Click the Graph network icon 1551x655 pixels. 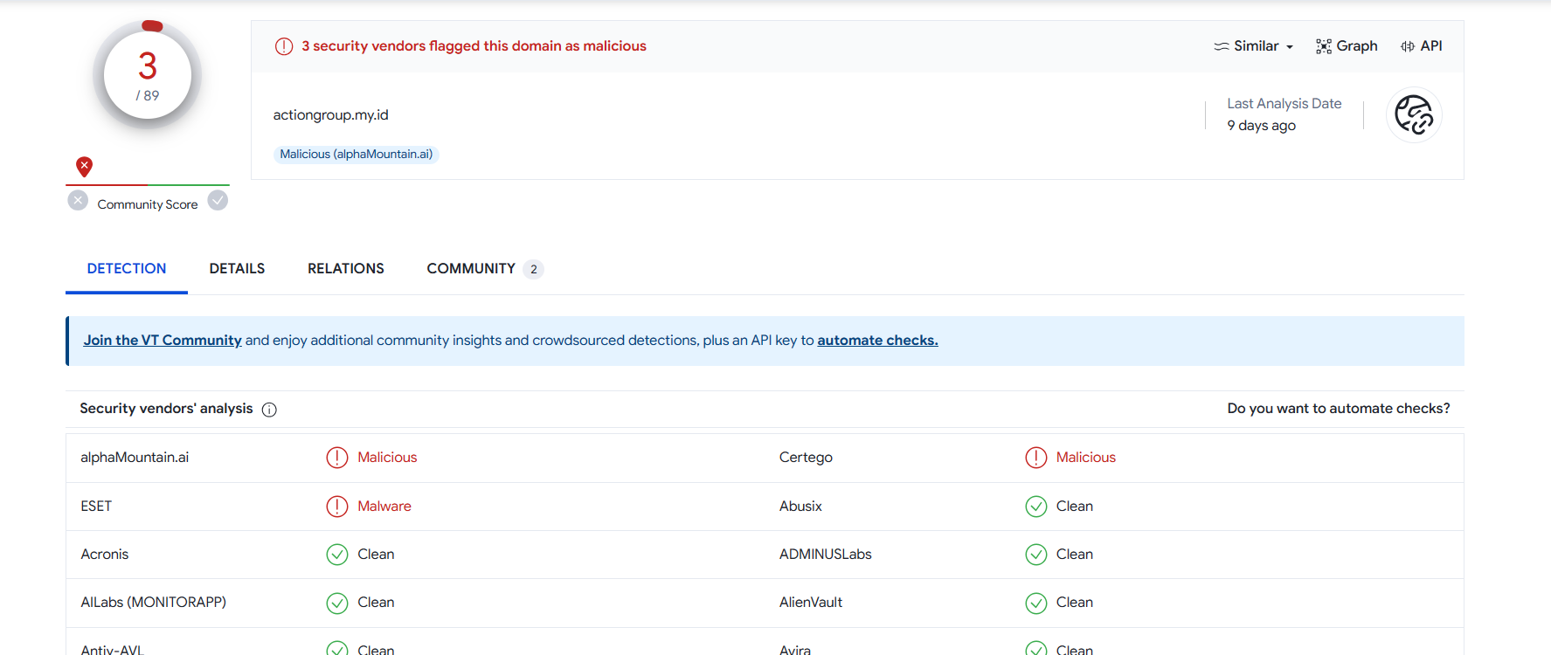pos(1323,46)
